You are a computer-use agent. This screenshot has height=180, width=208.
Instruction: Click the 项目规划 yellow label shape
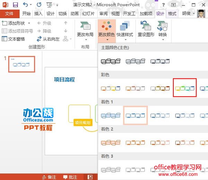pyautogui.click(x=83, y=123)
